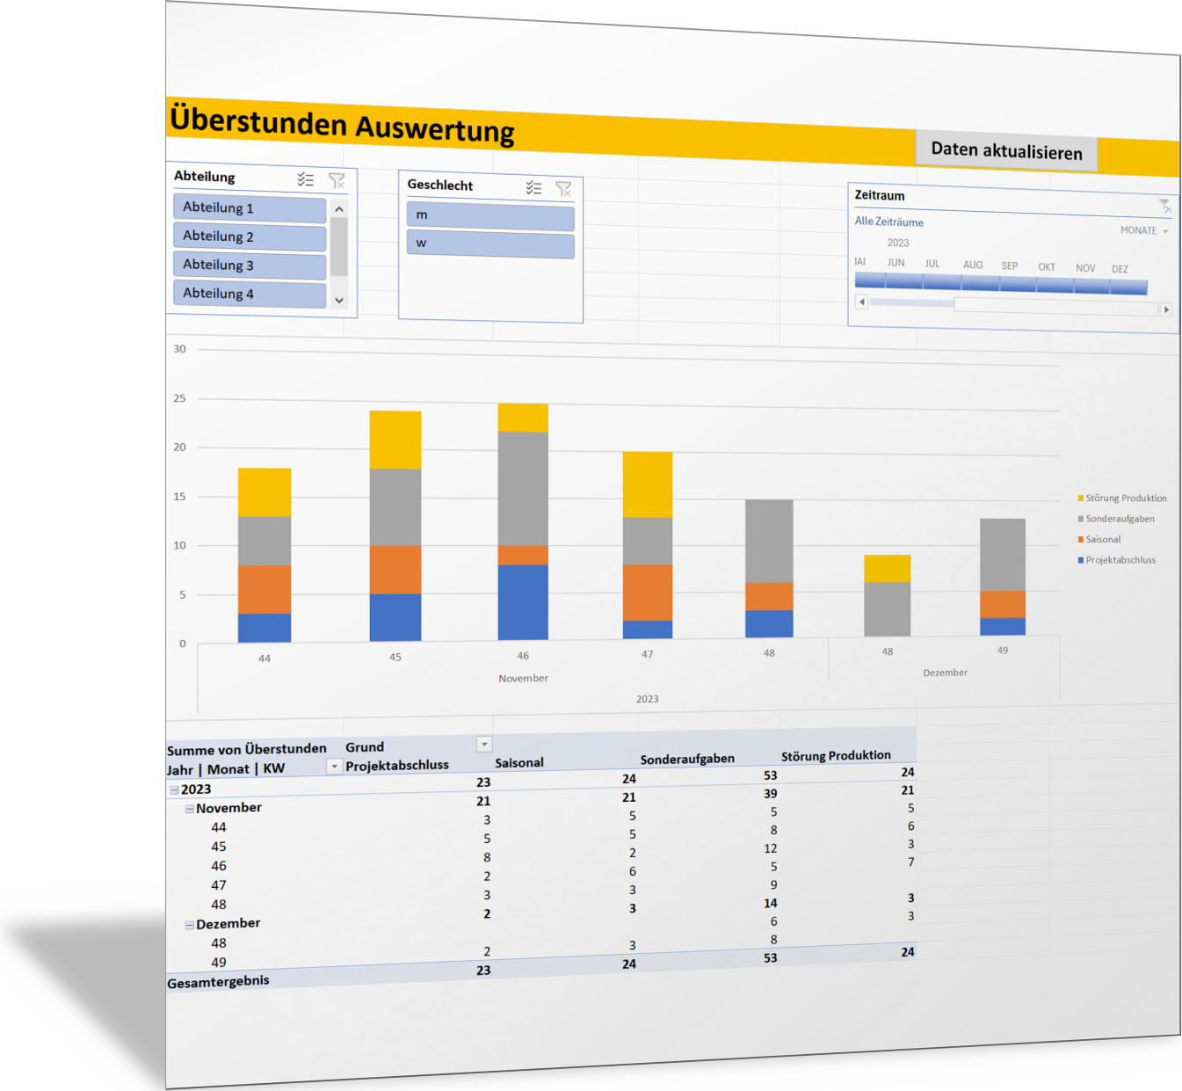
Task: Toggle the 'w' Geschlecht slicer item
Action: click(489, 244)
